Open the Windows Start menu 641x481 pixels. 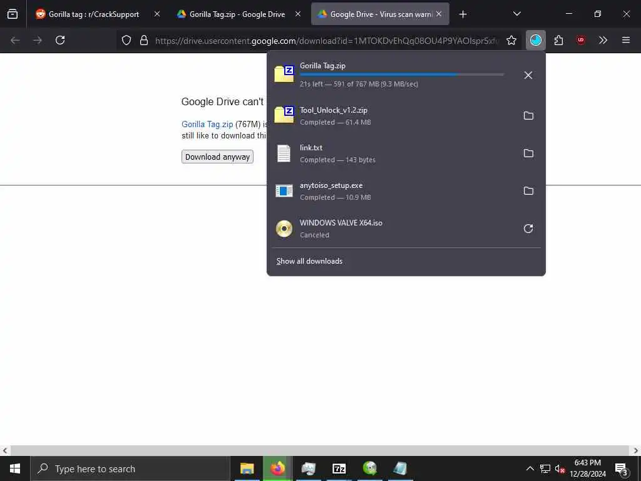15,468
